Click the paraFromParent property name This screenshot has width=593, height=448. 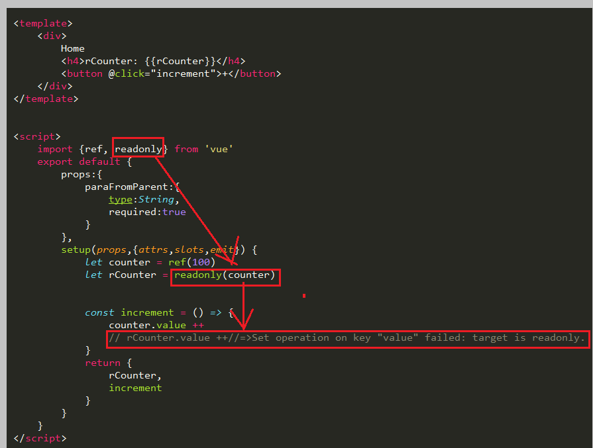[127, 187]
